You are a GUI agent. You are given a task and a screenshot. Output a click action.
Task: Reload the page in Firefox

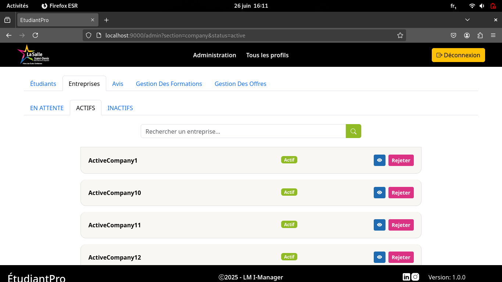pos(35,36)
